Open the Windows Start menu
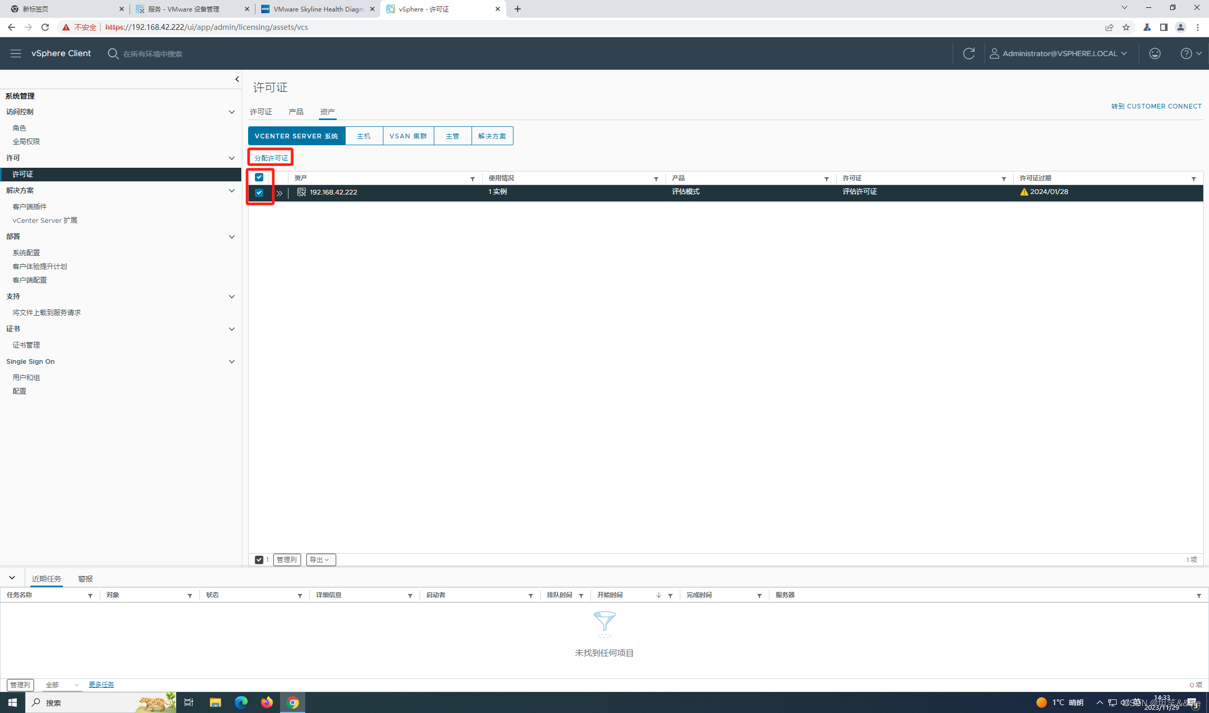Screen dimensions: 1209x713 [x=13, y=703]
